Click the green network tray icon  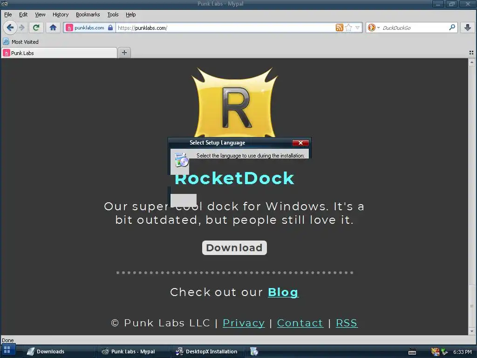pyautogui.click(x=444, y=352)
